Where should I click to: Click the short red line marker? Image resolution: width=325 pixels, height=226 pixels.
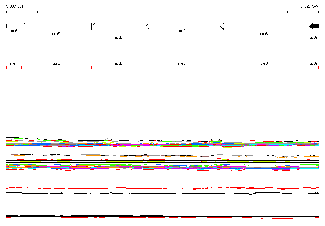[15, 91]
